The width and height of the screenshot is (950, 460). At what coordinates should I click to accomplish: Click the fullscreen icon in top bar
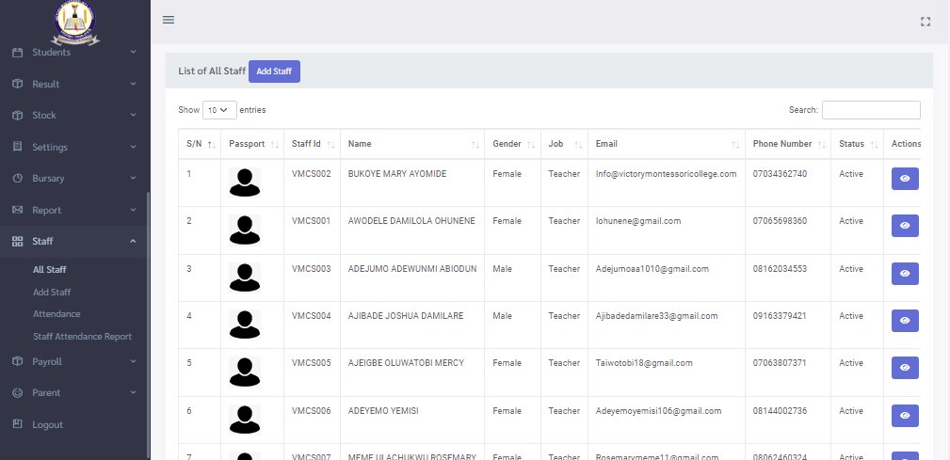(926, 22)
